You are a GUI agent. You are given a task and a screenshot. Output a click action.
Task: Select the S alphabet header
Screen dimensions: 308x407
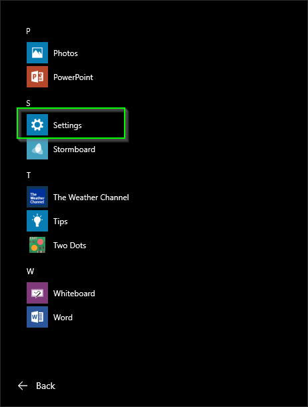click(x=28, y=103)
